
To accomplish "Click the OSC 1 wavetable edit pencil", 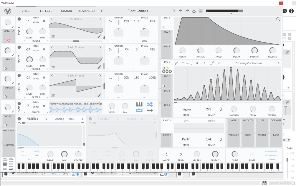I will [99, 37].
